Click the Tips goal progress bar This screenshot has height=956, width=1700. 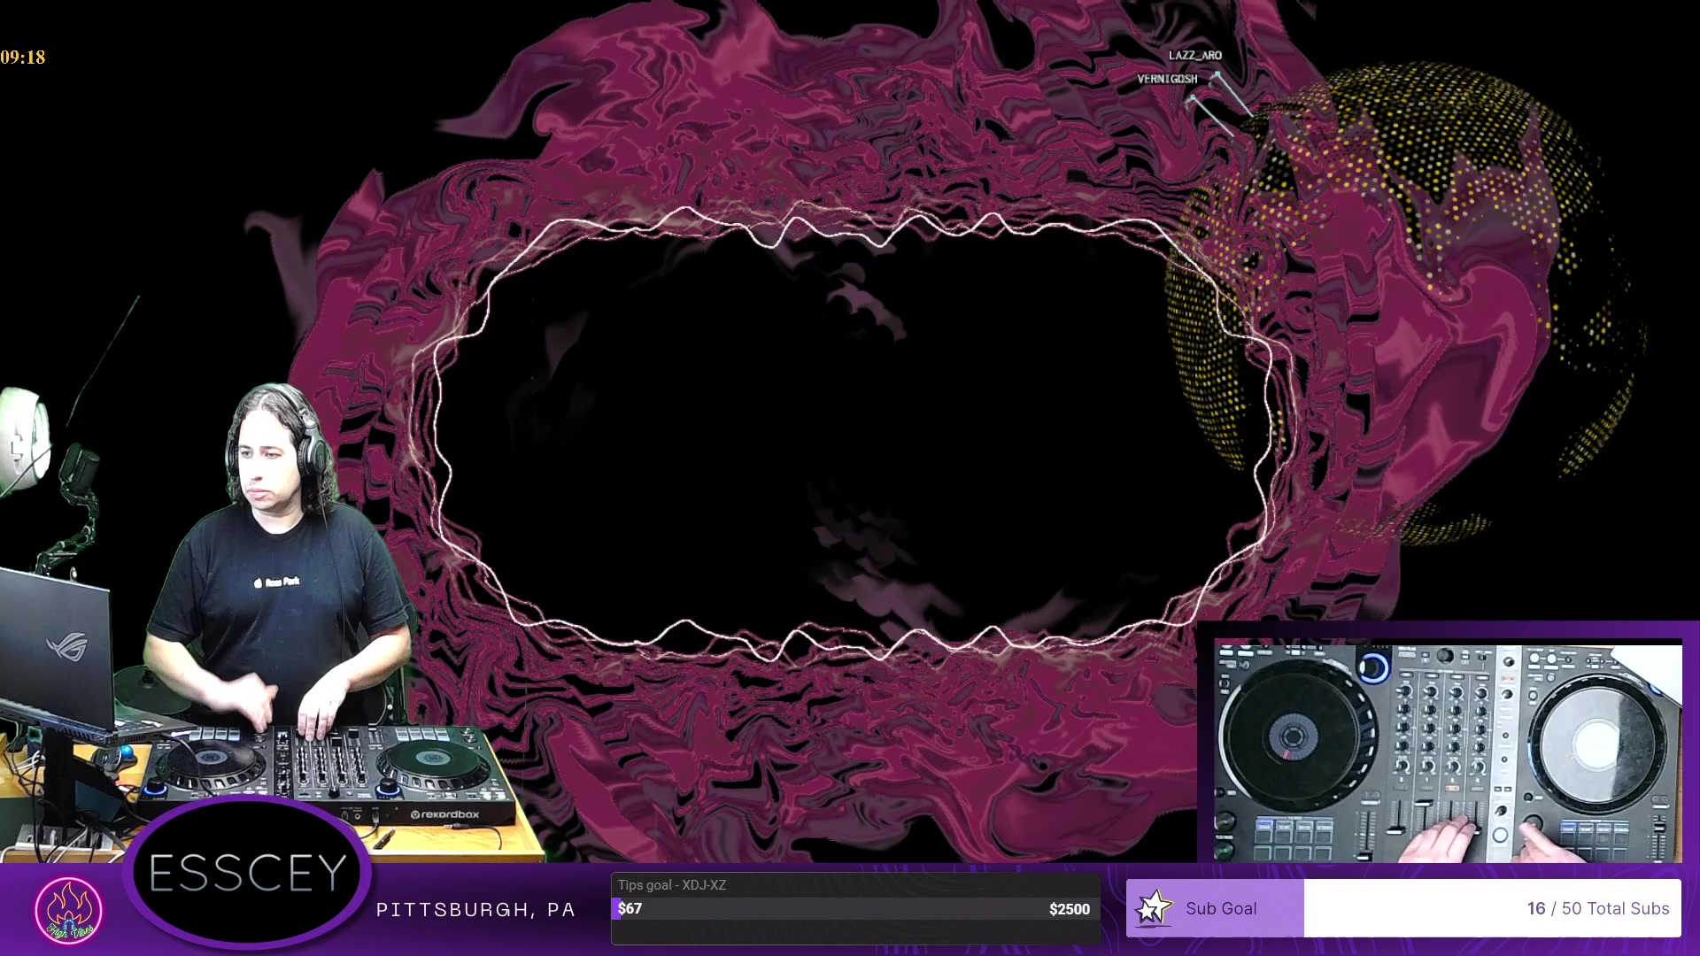(854, 909)
